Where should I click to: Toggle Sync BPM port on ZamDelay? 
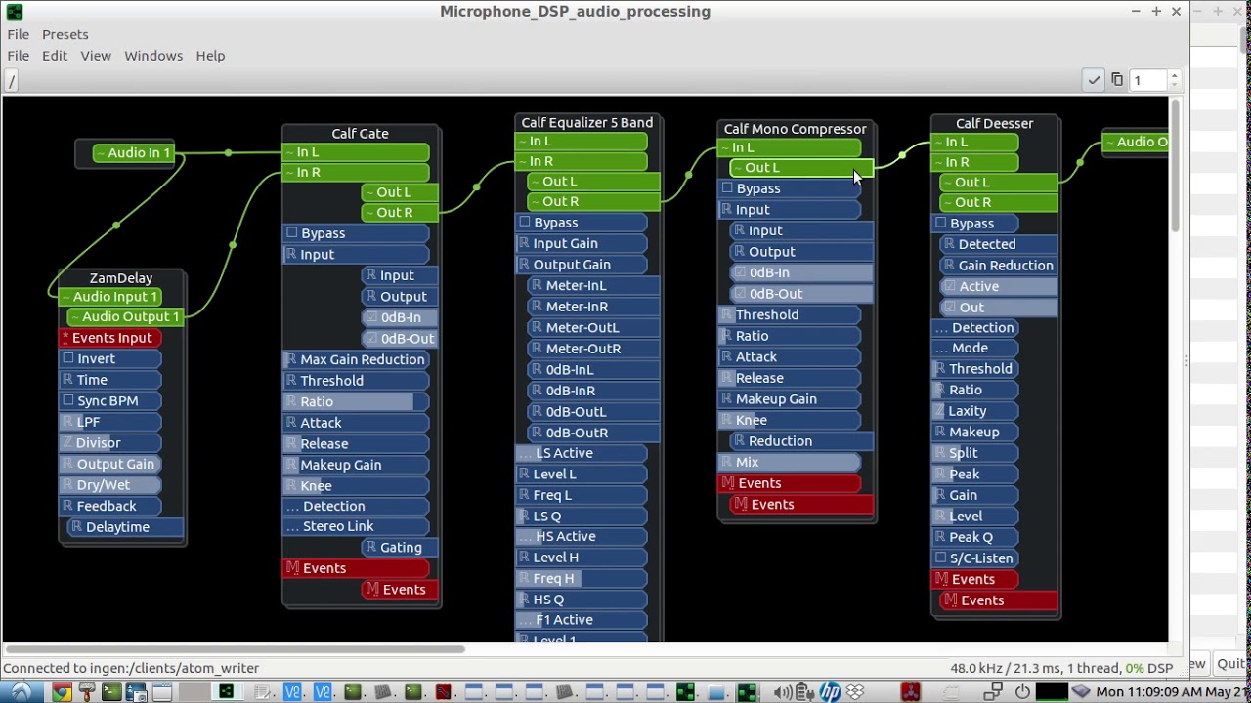pos(110,400)
